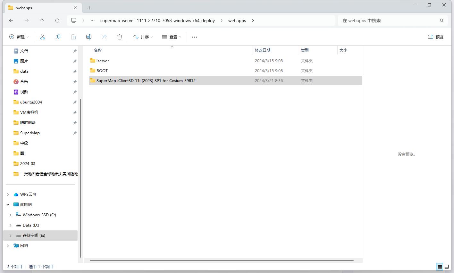
Task: Expand the 存储空间 (E:) drive node
Action: 11,236
